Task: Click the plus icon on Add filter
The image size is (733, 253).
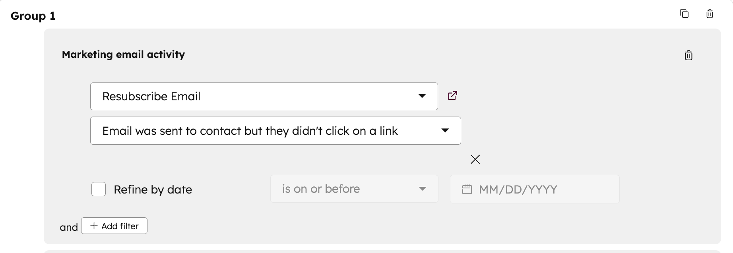Action: (x=93, y=226)
